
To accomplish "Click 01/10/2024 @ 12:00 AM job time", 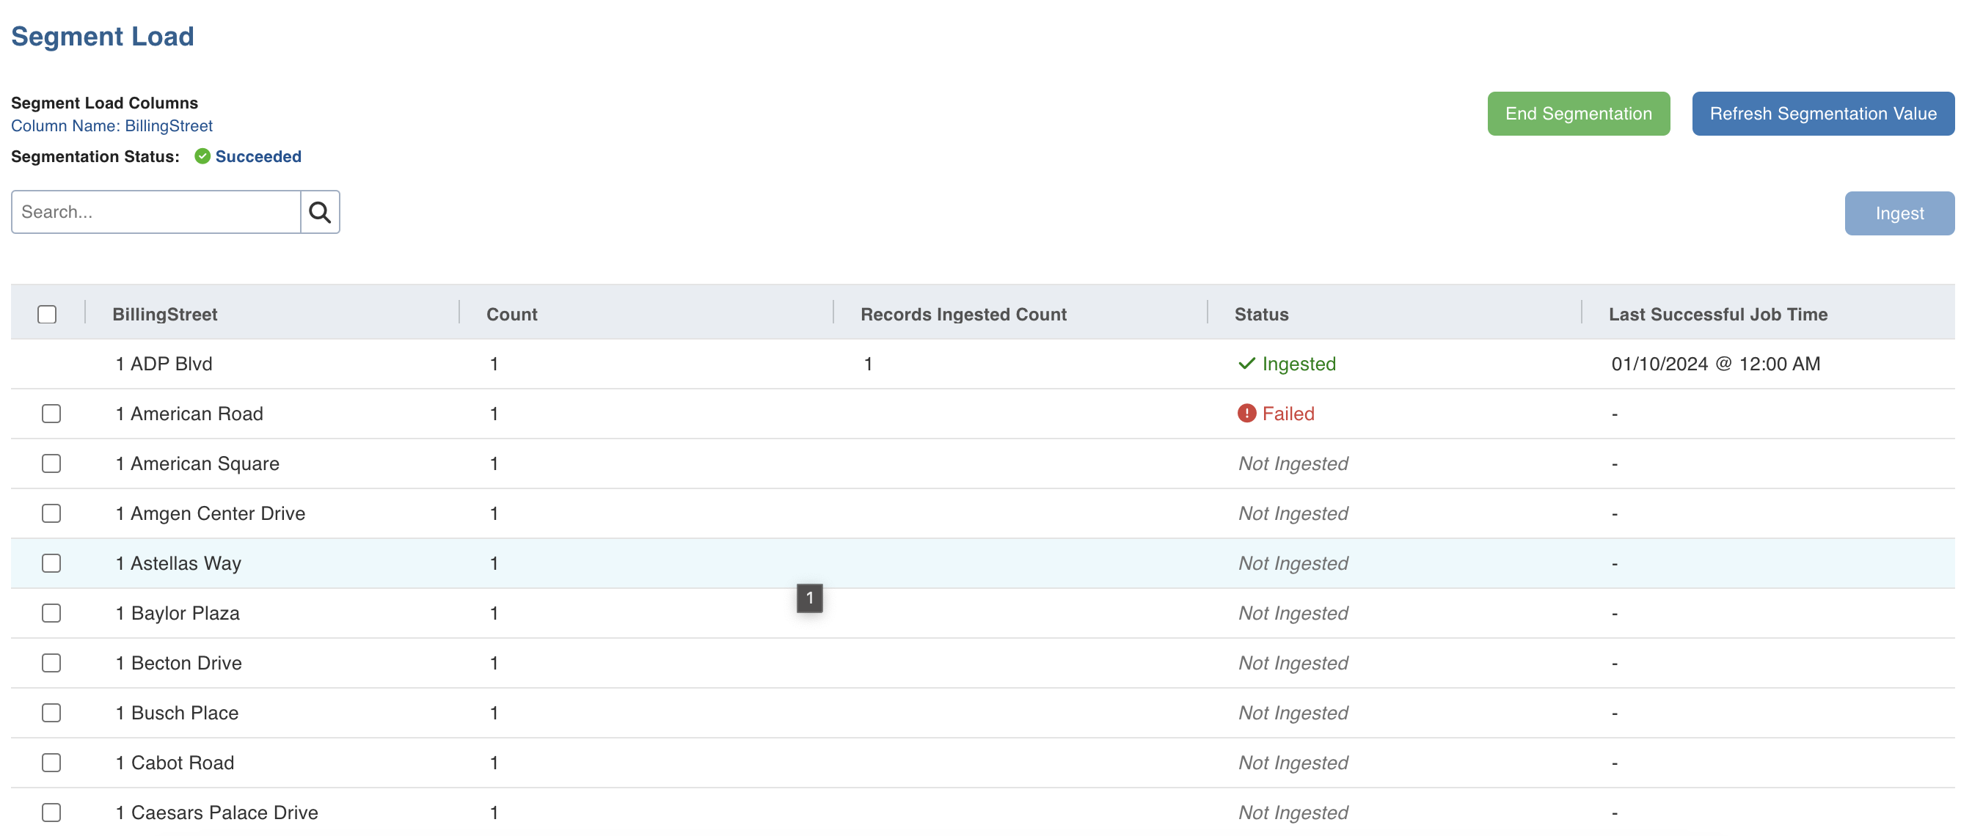I will (1714, 364).
